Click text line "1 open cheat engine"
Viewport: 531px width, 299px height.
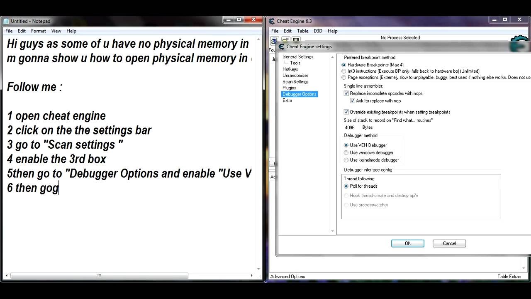[56, 116]
